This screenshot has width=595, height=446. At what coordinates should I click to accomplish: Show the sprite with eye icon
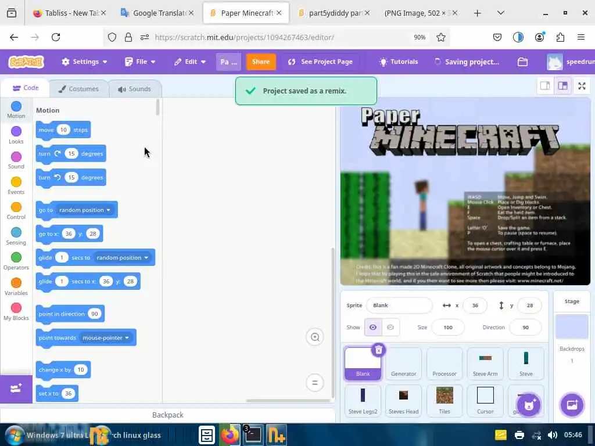373,328
